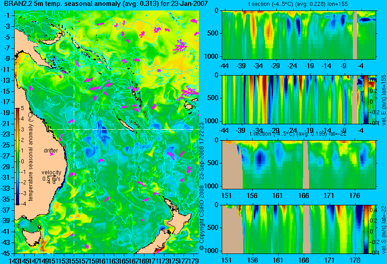
Task: Click the '-44' tick under the top lon=155 section
Action: coord(224,66)
